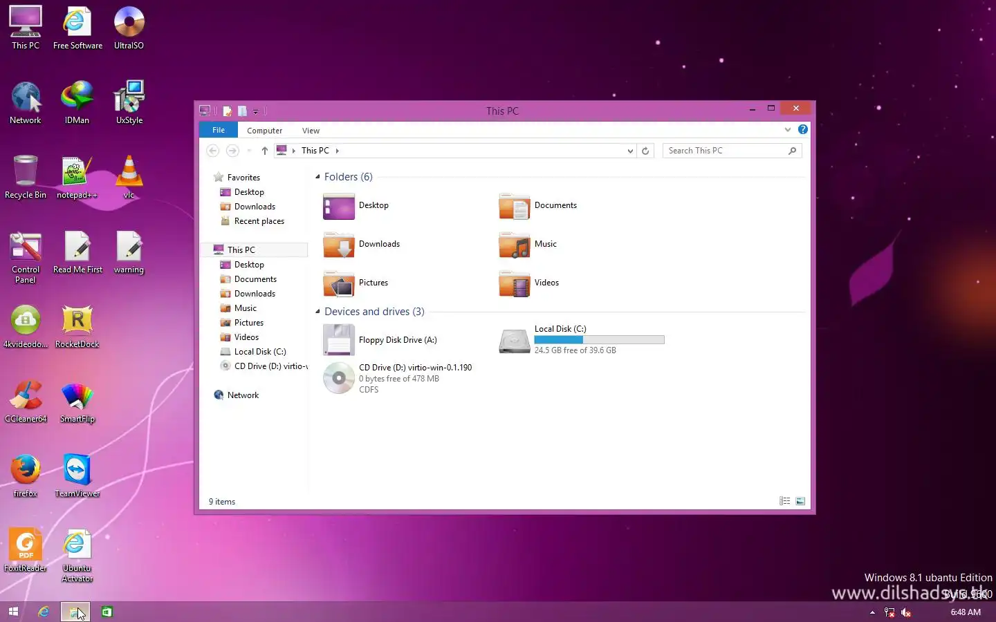Launch Internet Explorer from taskbar

click(x=44, y=612)
